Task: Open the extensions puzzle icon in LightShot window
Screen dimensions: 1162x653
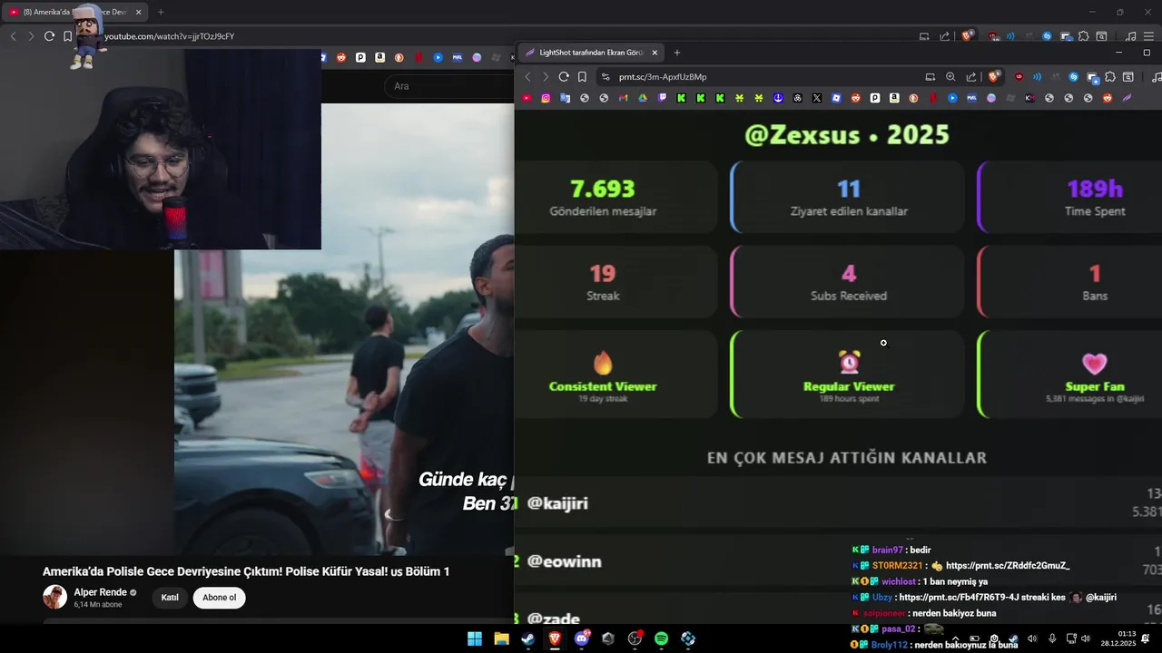Action: (x=1110, y=77)
